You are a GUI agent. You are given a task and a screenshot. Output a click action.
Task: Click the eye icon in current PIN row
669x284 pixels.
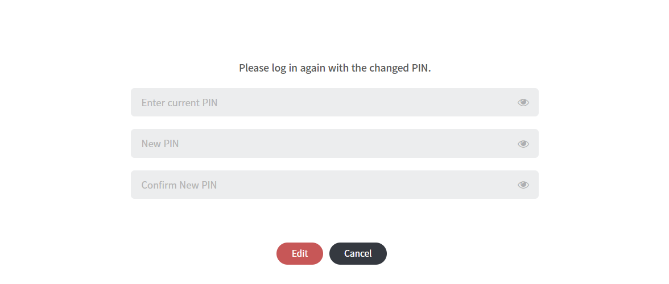coord(523,102)
